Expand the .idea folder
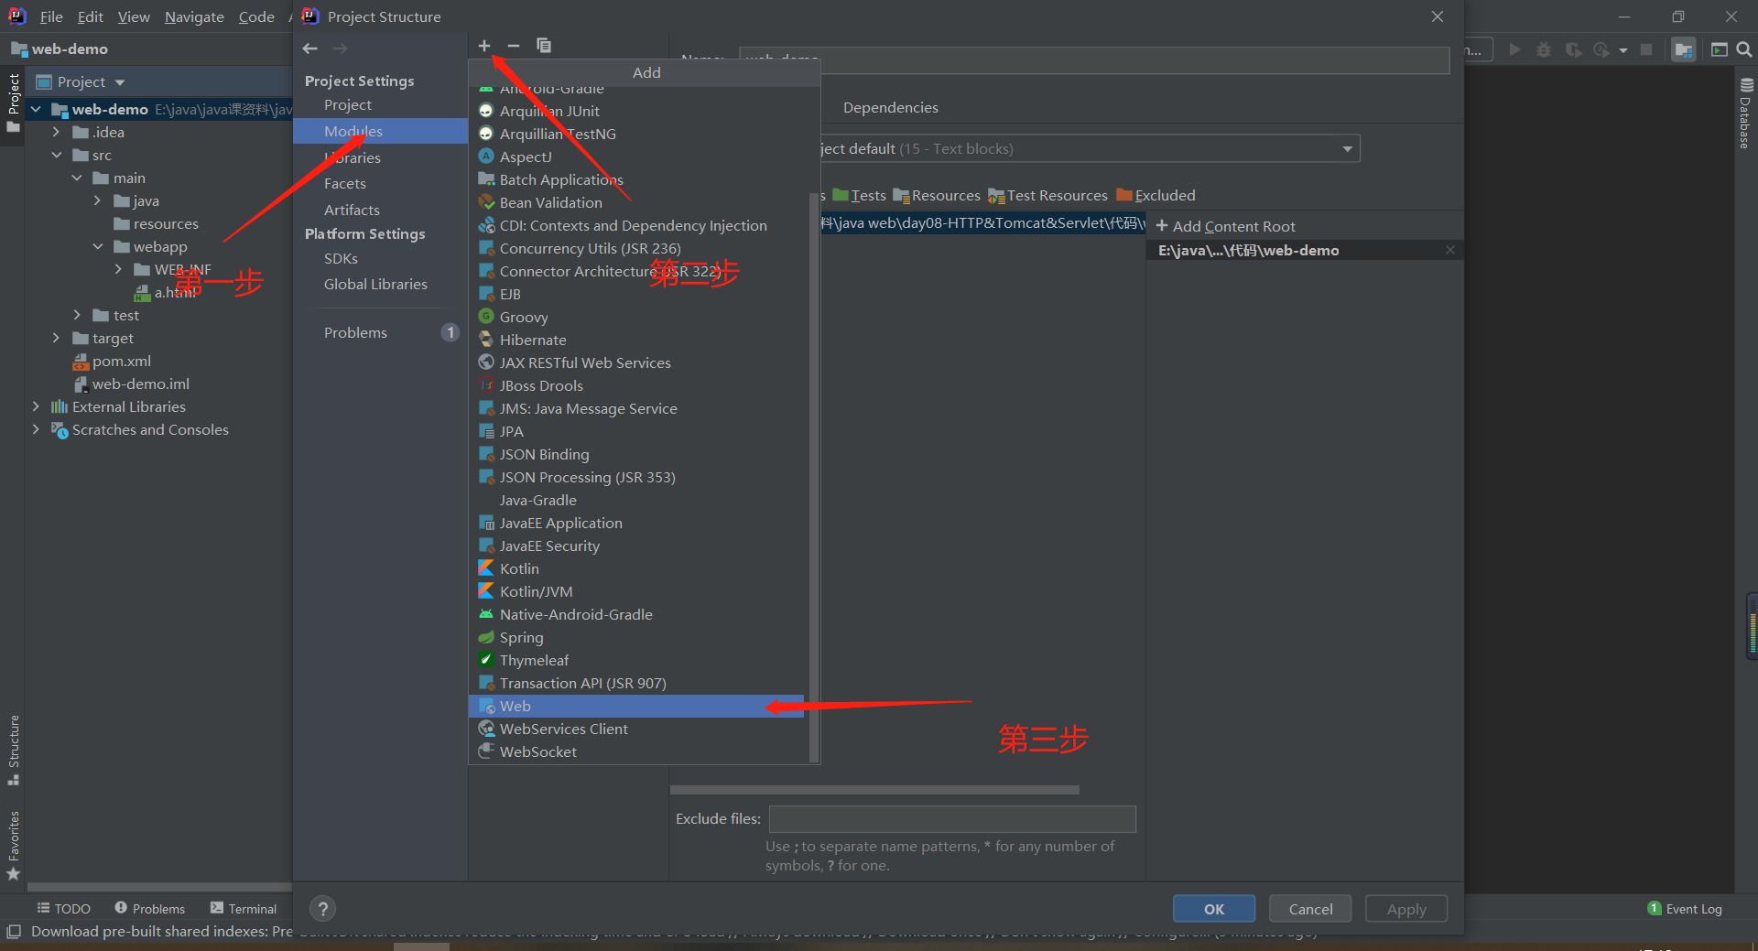This screenshot has width=1758, height=951. (x=56, y=132)
